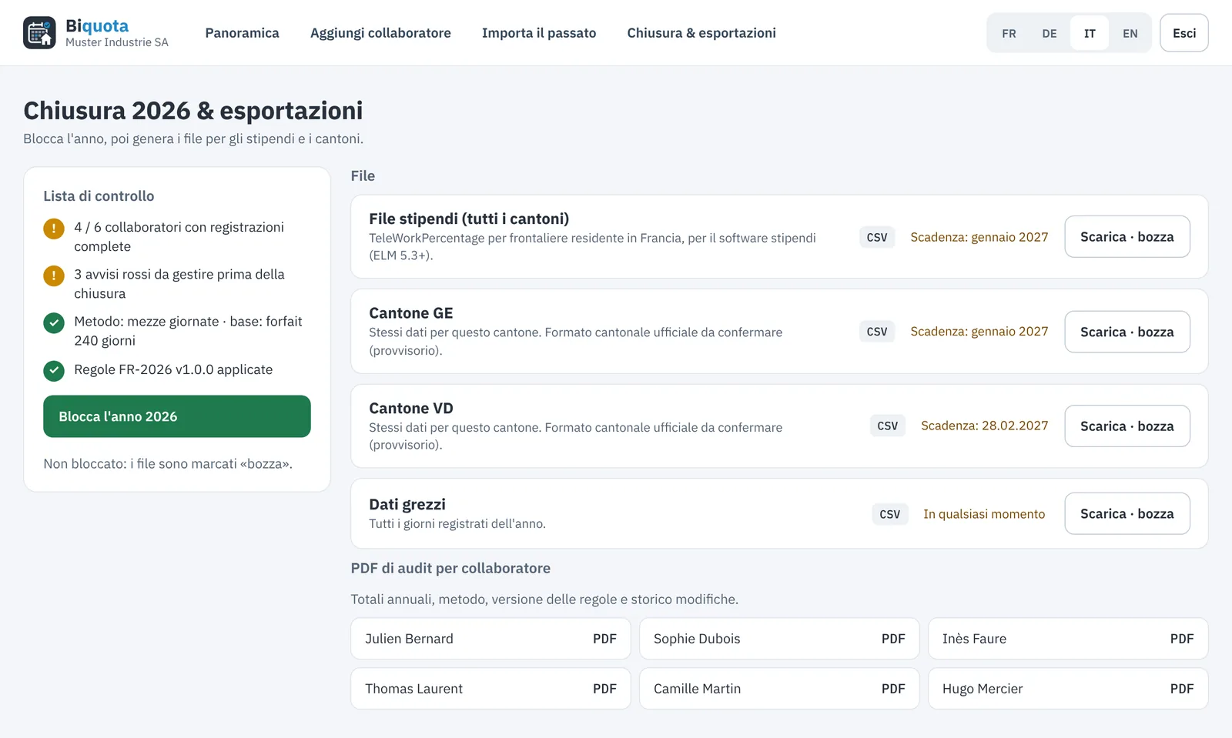Click warning icon next to collaboratori registrazioni

[x=54, y=229]
